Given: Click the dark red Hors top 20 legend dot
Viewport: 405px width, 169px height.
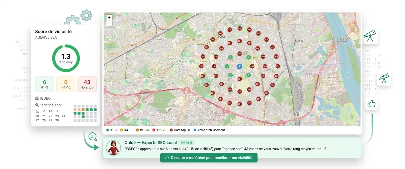Looking at the screenshot, I should tap(171, 130).
